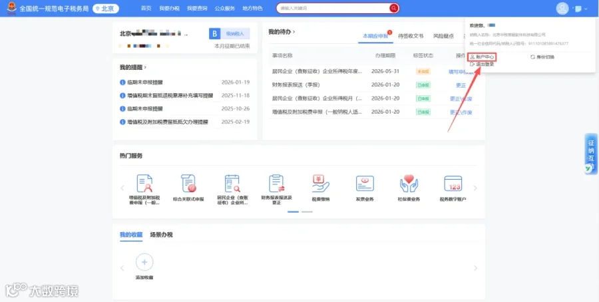Open the 征纳互动 side widget
The width and height of the screenshot is (599, 302).
[591, 154]
